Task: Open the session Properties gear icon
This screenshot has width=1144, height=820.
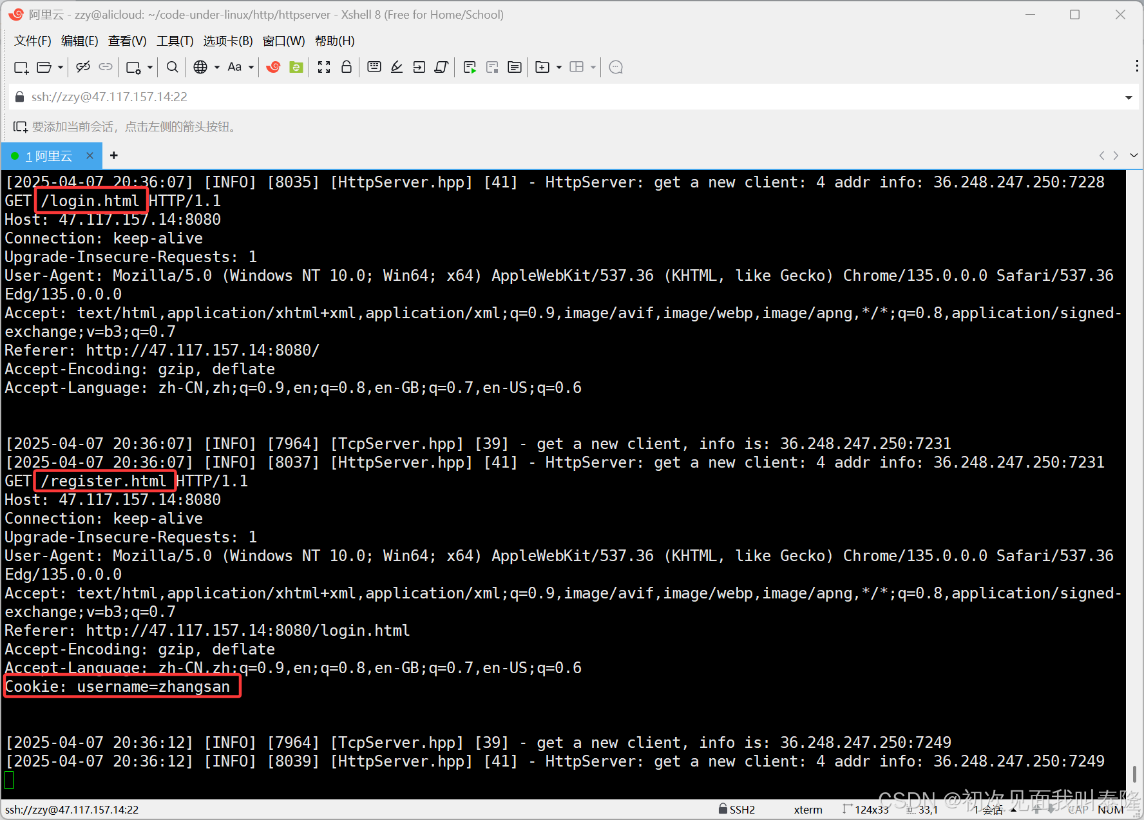Action: tap(133, 67)
